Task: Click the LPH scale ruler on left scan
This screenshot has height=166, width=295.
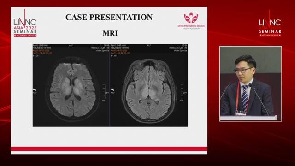Action: click(x=106, y=93)
